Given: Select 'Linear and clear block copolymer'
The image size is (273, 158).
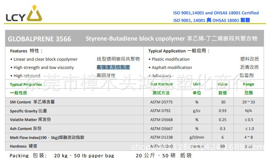Looking at the screenshot, I should [46, 59].
